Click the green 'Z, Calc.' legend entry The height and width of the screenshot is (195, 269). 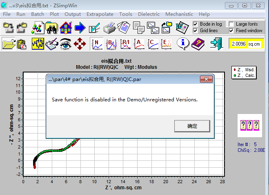tap(244, 75)
